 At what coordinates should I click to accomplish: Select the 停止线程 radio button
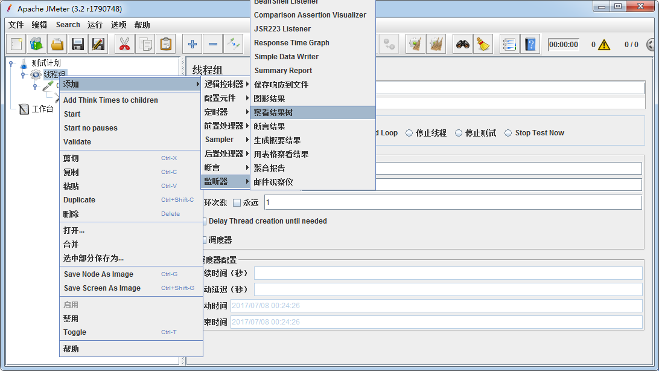pyautogui.click(x=409, y=133)
